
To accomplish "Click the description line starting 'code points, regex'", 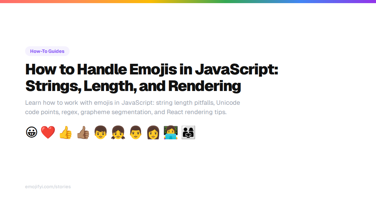I will pyautogui.click(x=126, y=112).
